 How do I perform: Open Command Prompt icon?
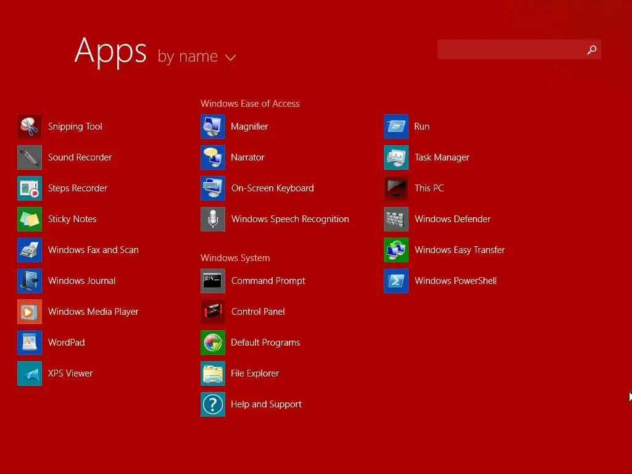click(213, 281)
